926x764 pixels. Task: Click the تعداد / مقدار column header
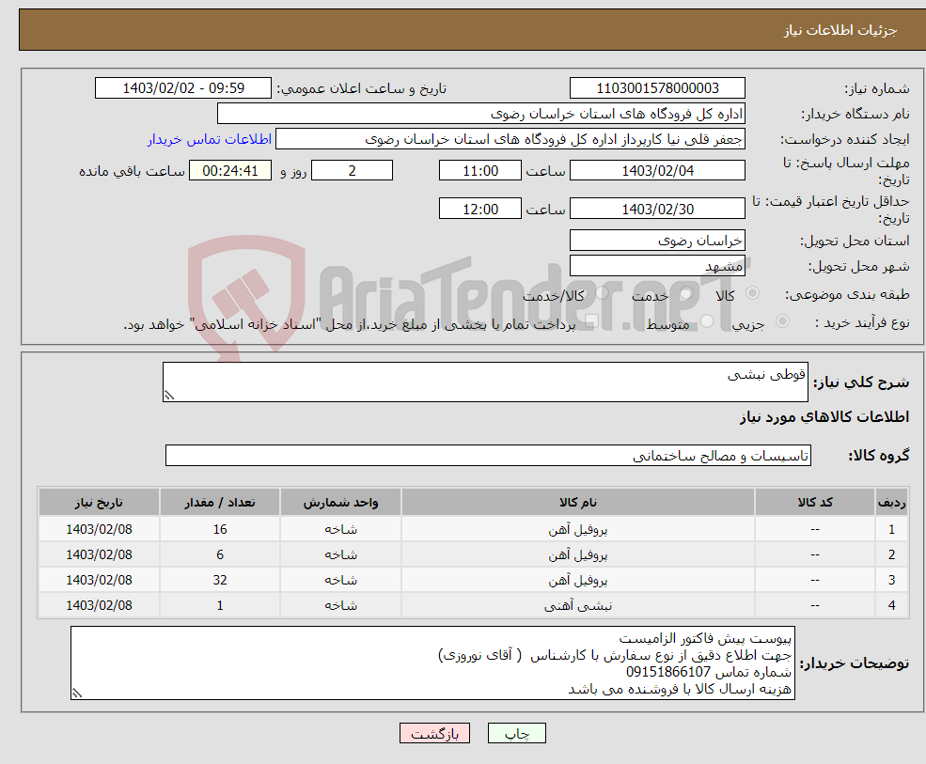(x=220, y=503)
